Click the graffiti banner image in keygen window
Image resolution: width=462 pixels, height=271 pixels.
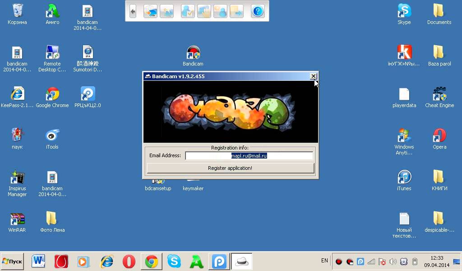click(231, 112)
